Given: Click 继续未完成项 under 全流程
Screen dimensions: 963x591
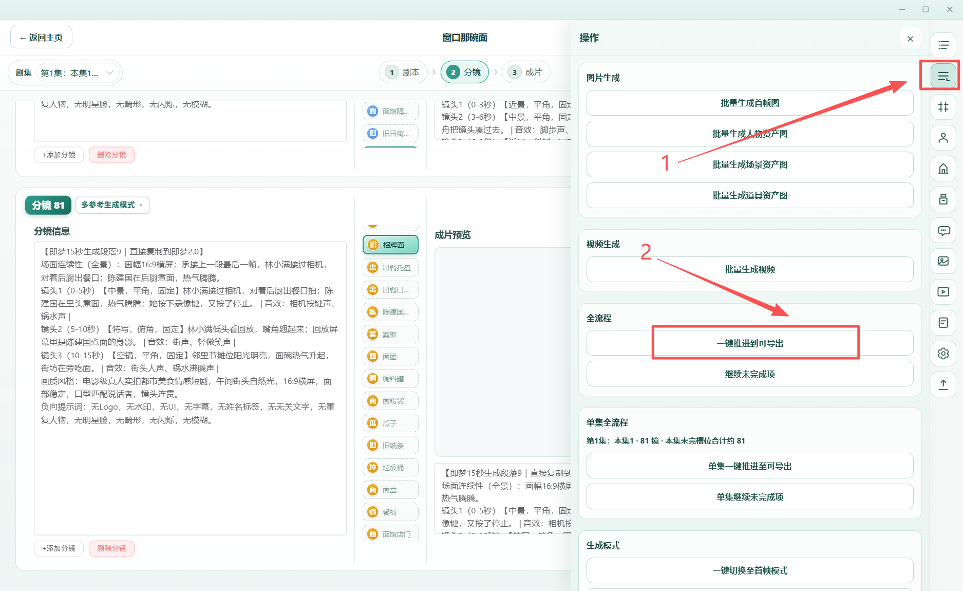Looking at the screenshot, I should 750,374.
